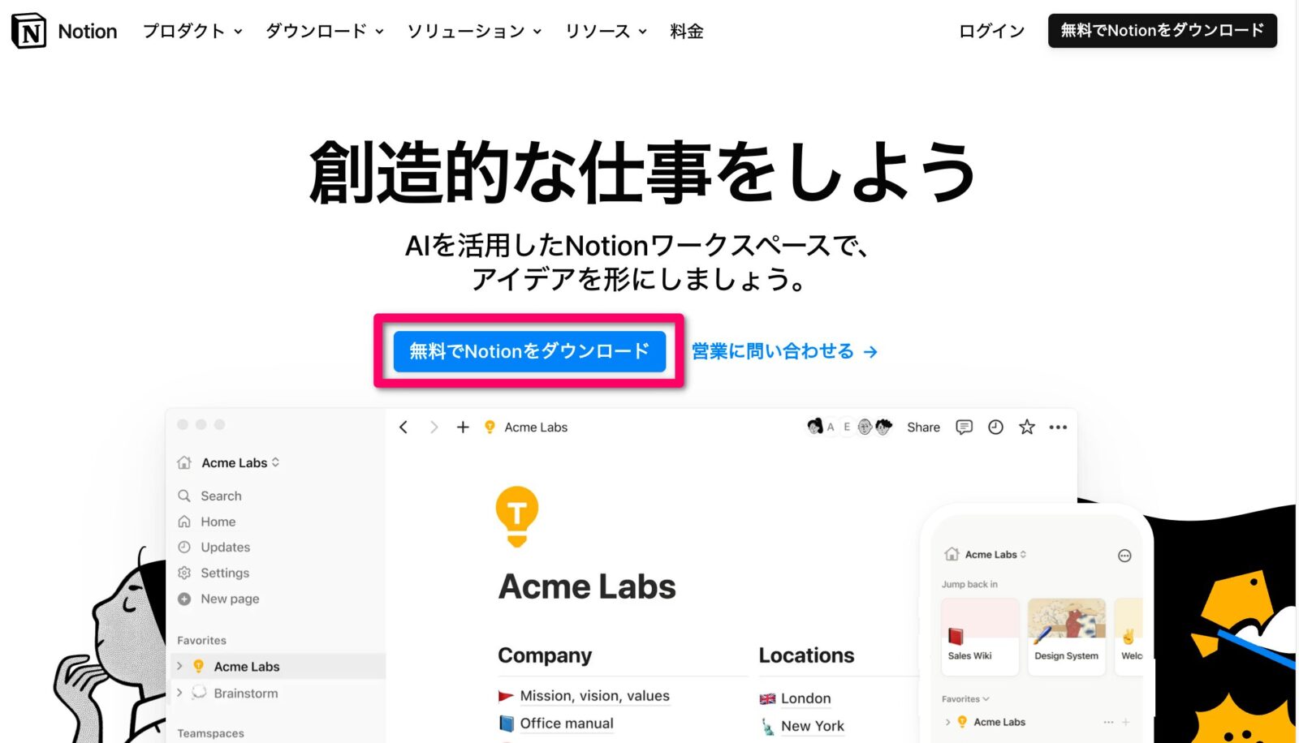Click the mobile preview circled ellipsis icon

[x=1124, y=556]
